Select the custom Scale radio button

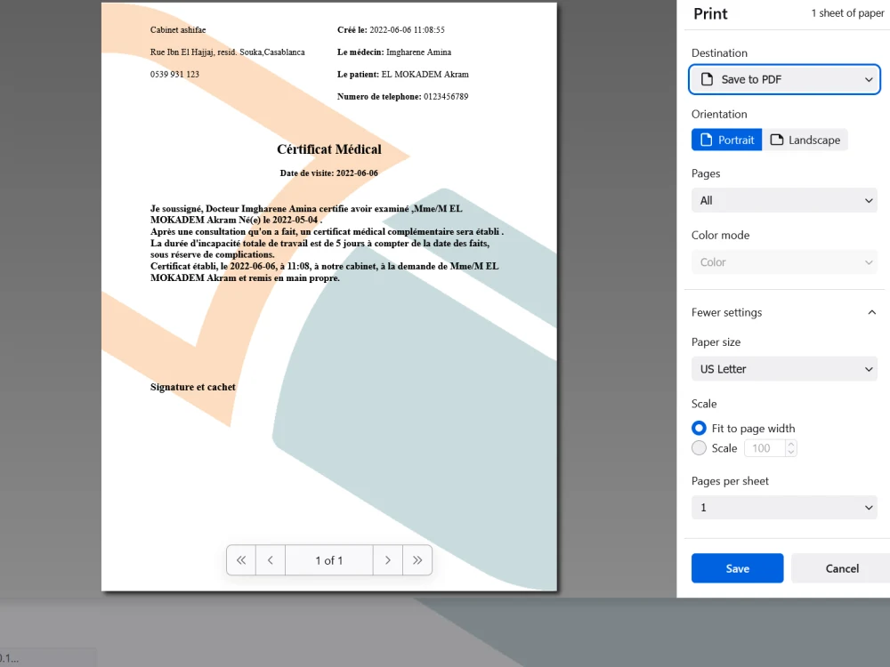tap(699, 447)
